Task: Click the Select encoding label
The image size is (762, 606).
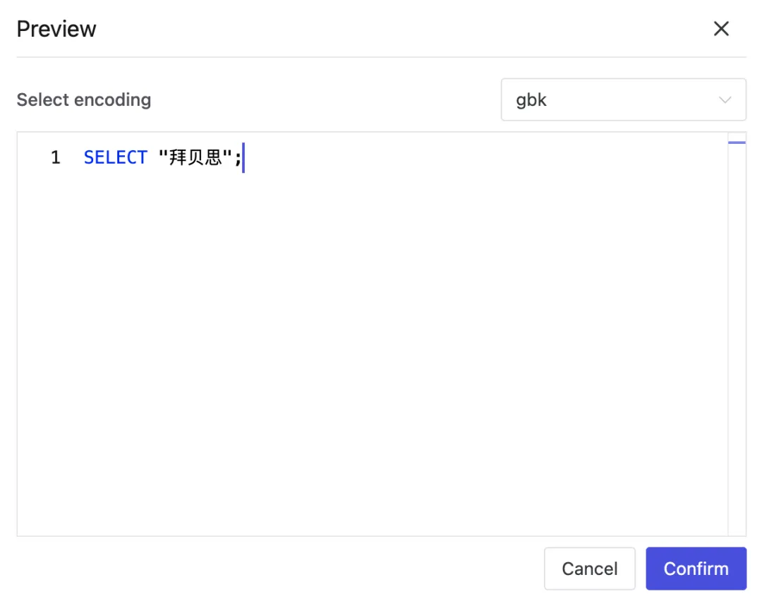Action: [x=83, y=99]
